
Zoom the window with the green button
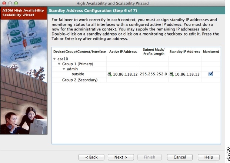click(x=16, y=3)
